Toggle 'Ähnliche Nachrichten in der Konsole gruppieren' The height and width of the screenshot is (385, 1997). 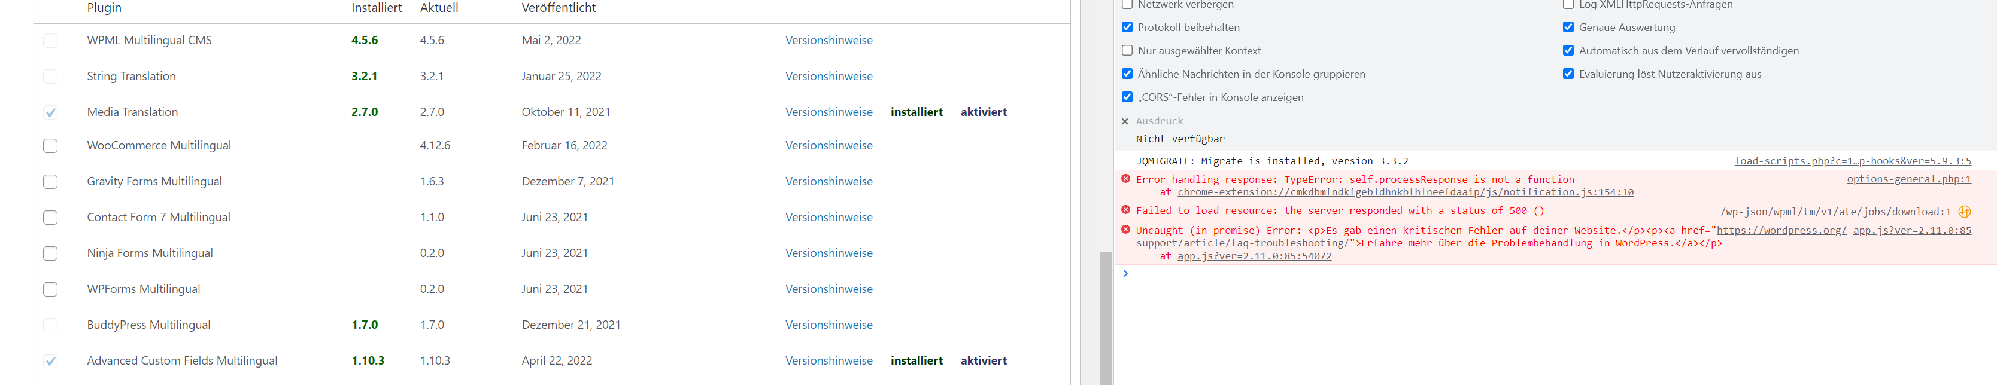point(1127,74)
